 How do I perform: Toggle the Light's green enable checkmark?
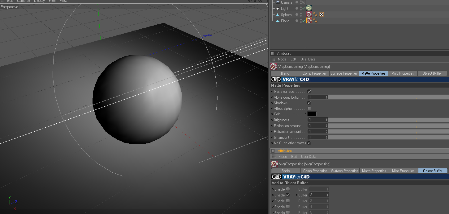(304, 9)
